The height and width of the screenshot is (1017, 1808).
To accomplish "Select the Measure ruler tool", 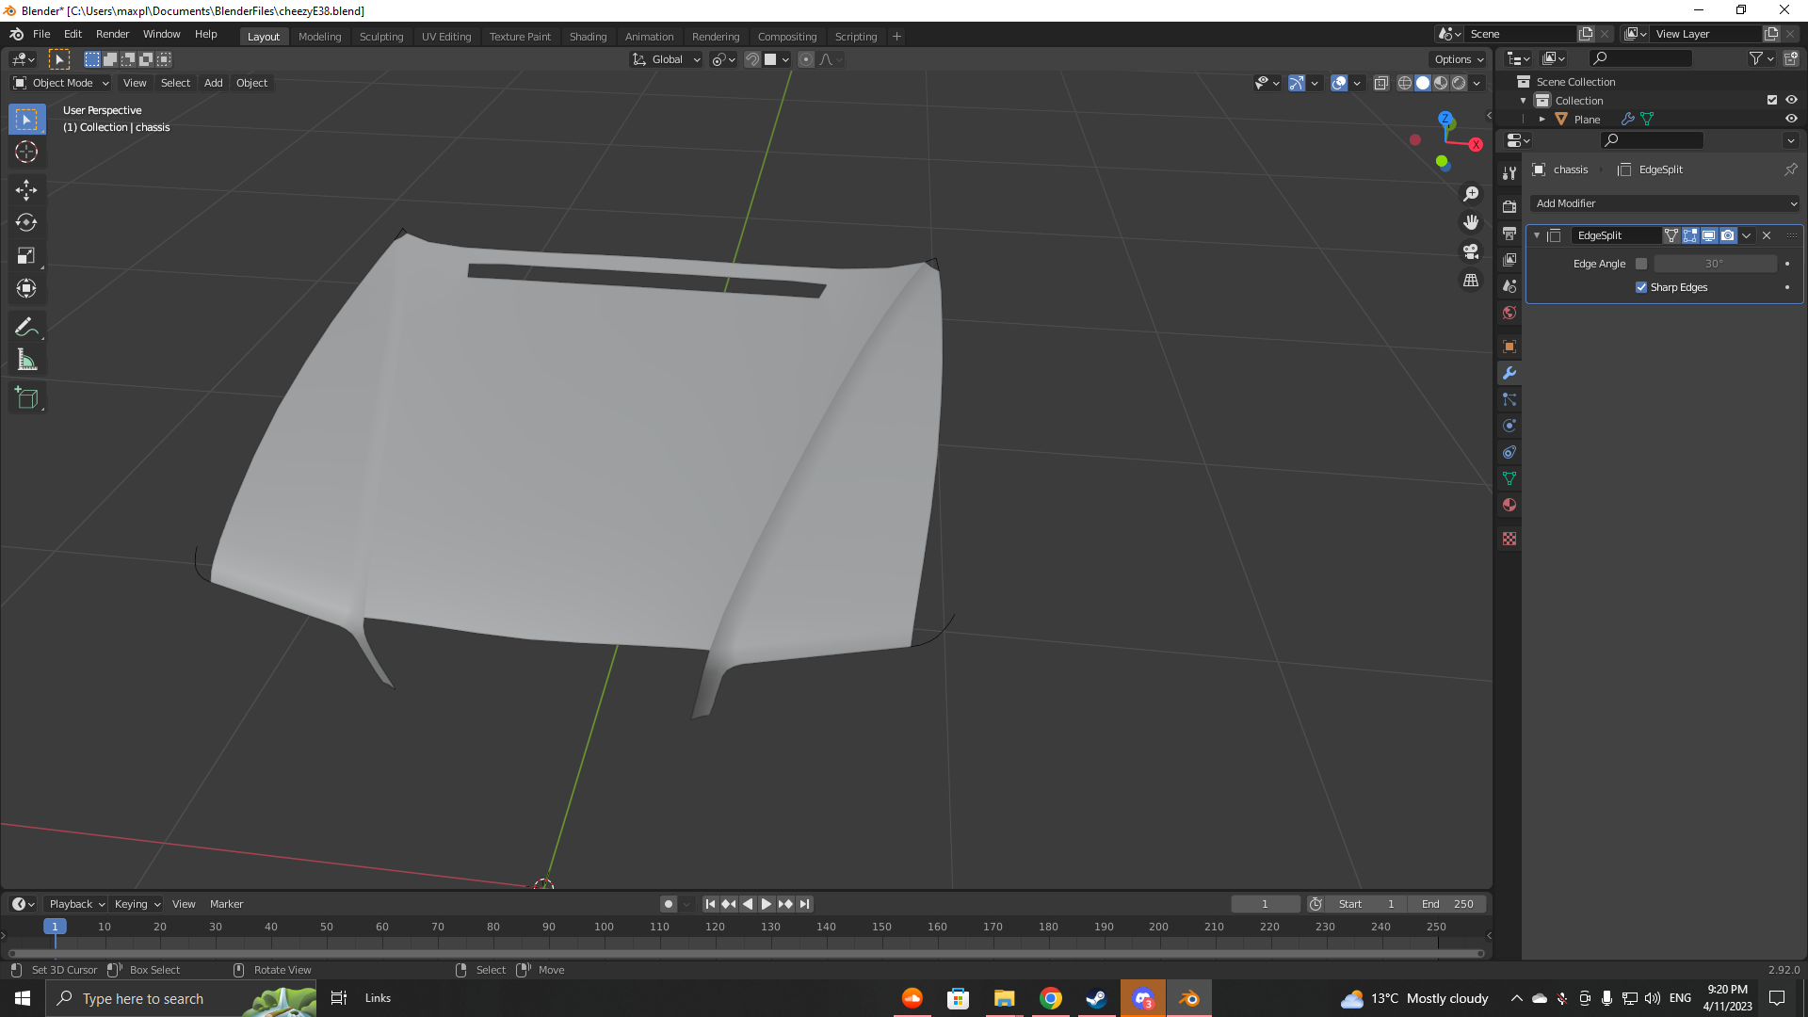I will tap(26, 360).
